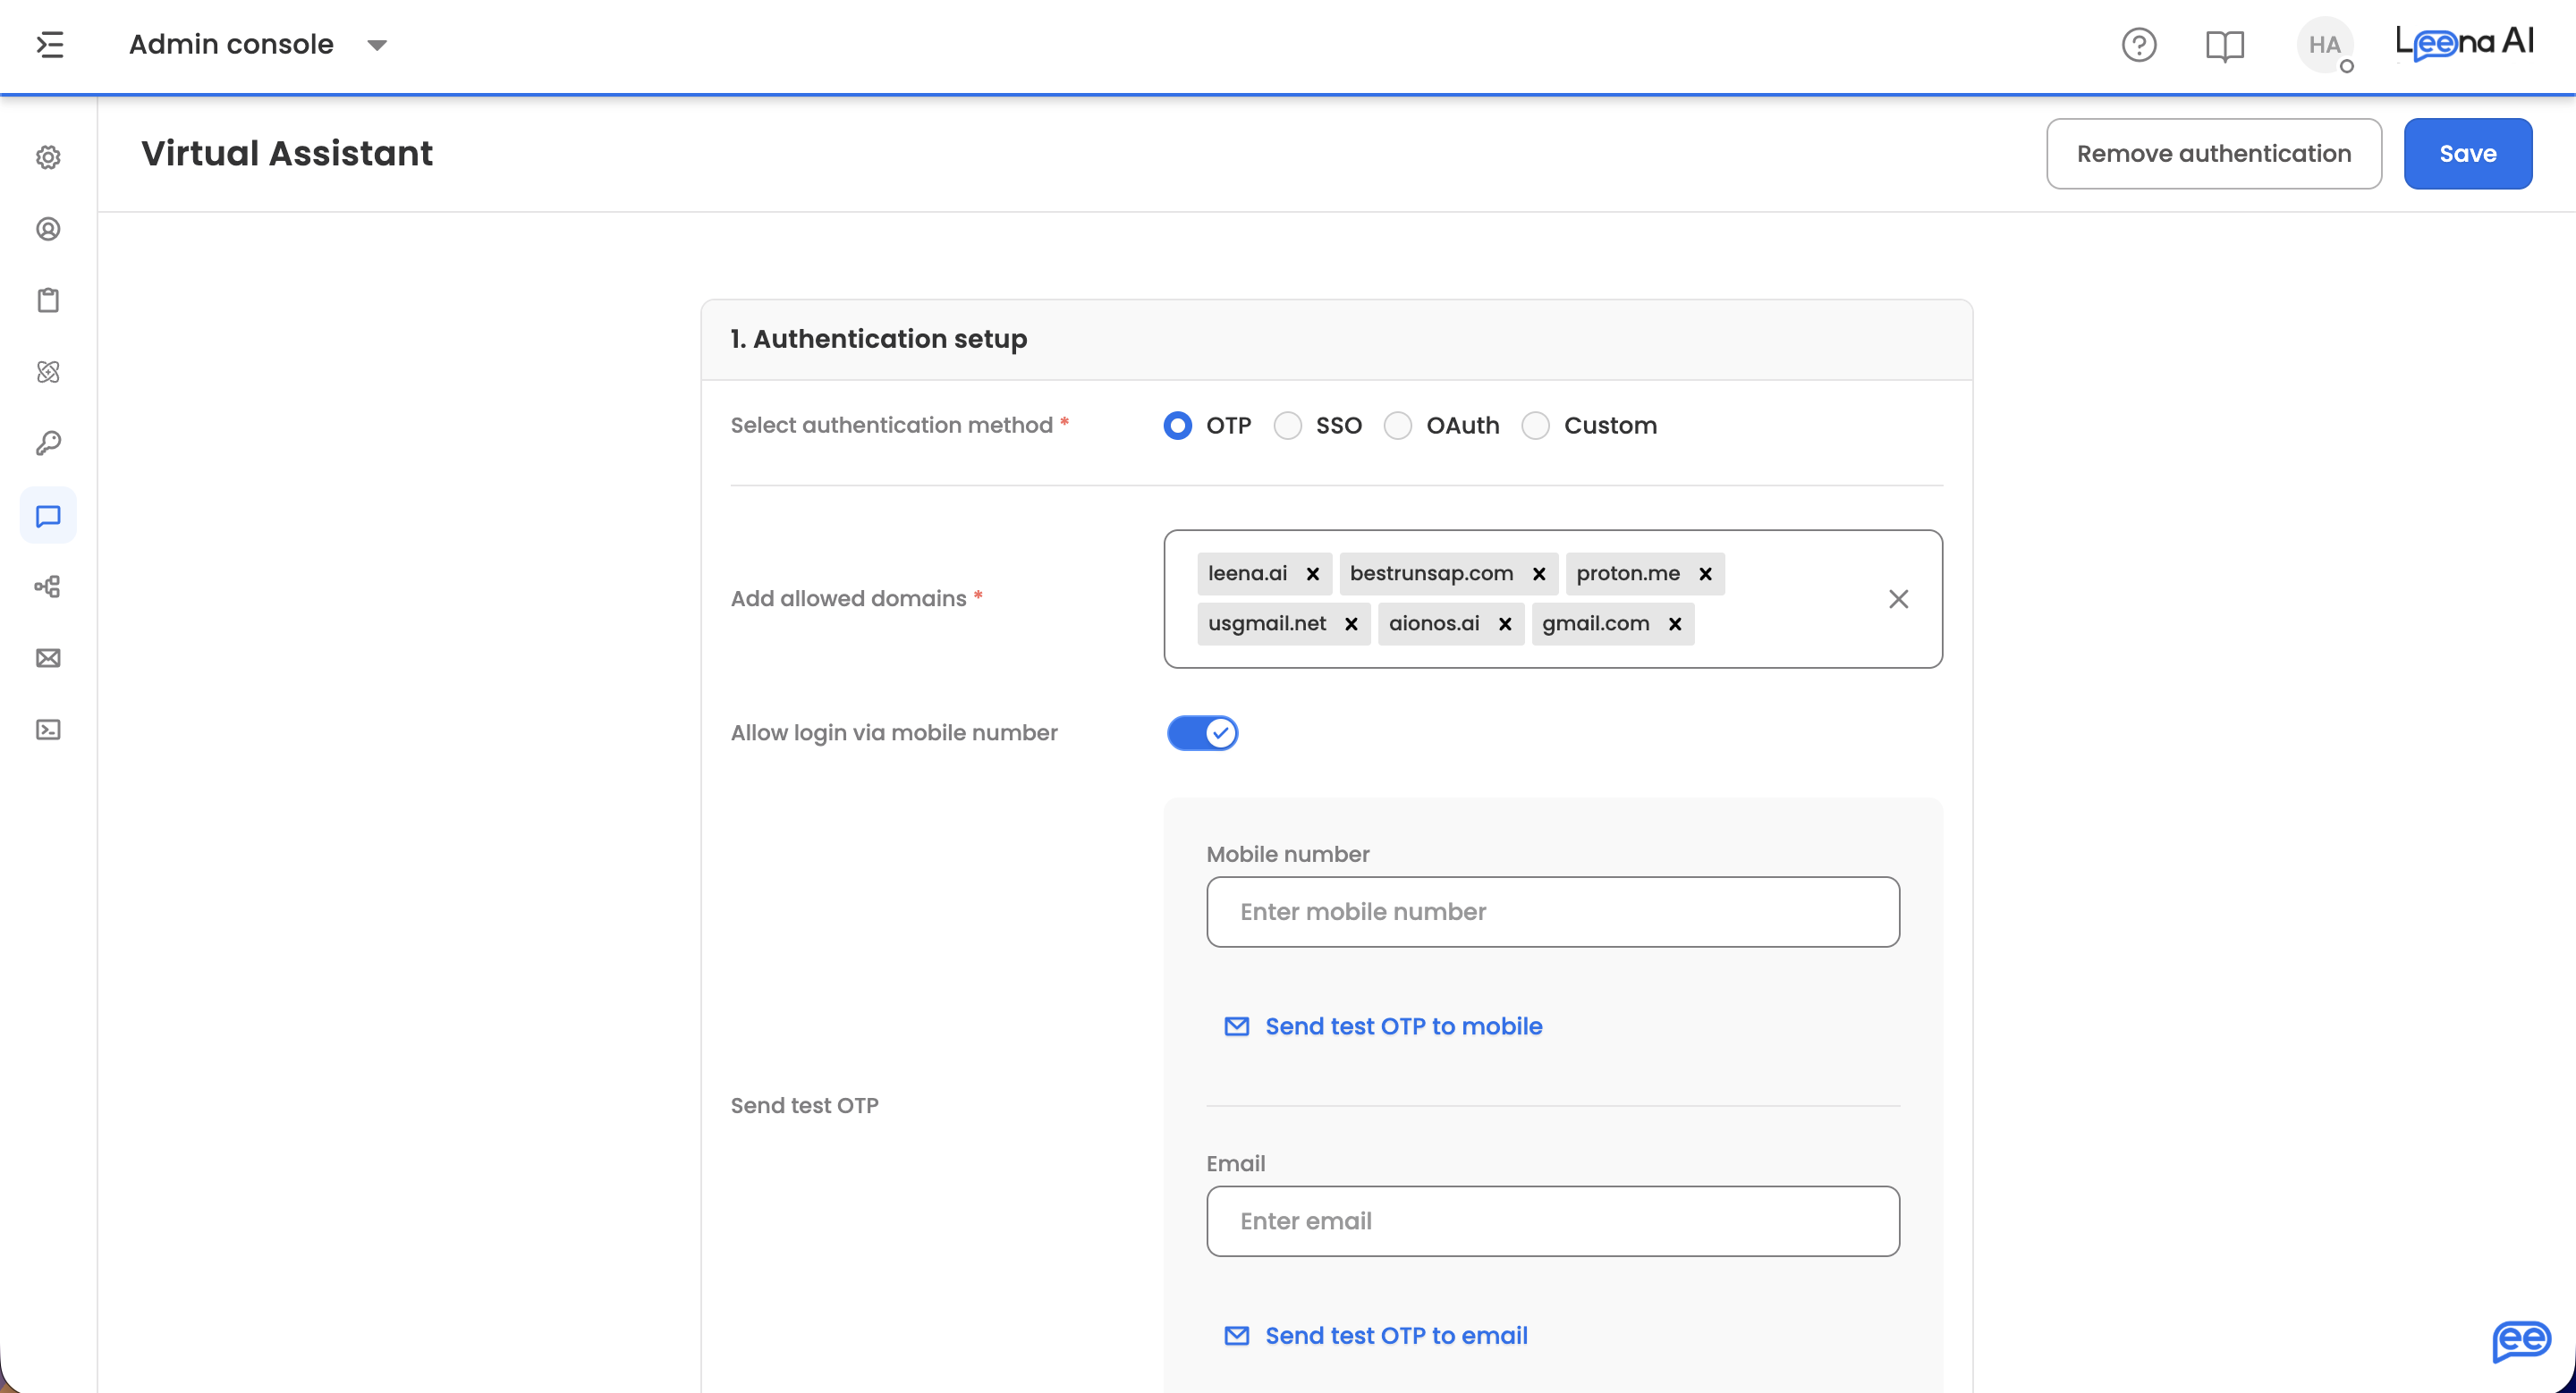Open the clipboard sidebar icon
The width and height of the screenshot is (2576, 1393).
[48, 300]
